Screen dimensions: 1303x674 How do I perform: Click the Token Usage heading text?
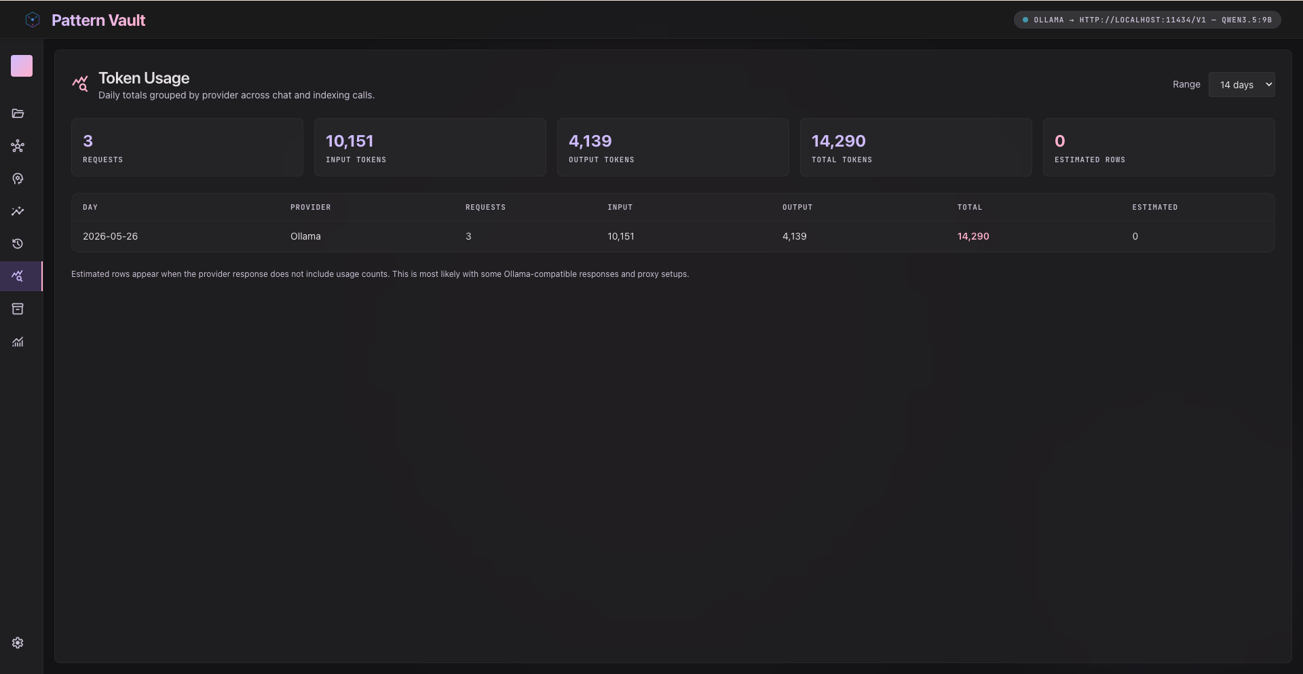144,78
